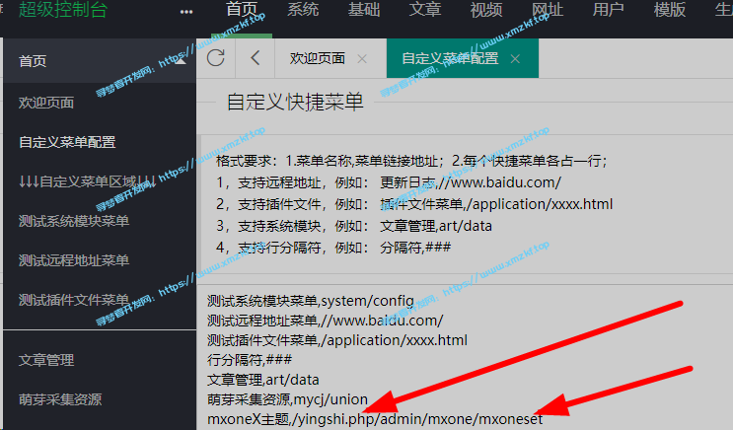Open 测试系统模块菜单 in the sidebar
Image resolution: width=733 pixels, height=430 pixels.
74,221
